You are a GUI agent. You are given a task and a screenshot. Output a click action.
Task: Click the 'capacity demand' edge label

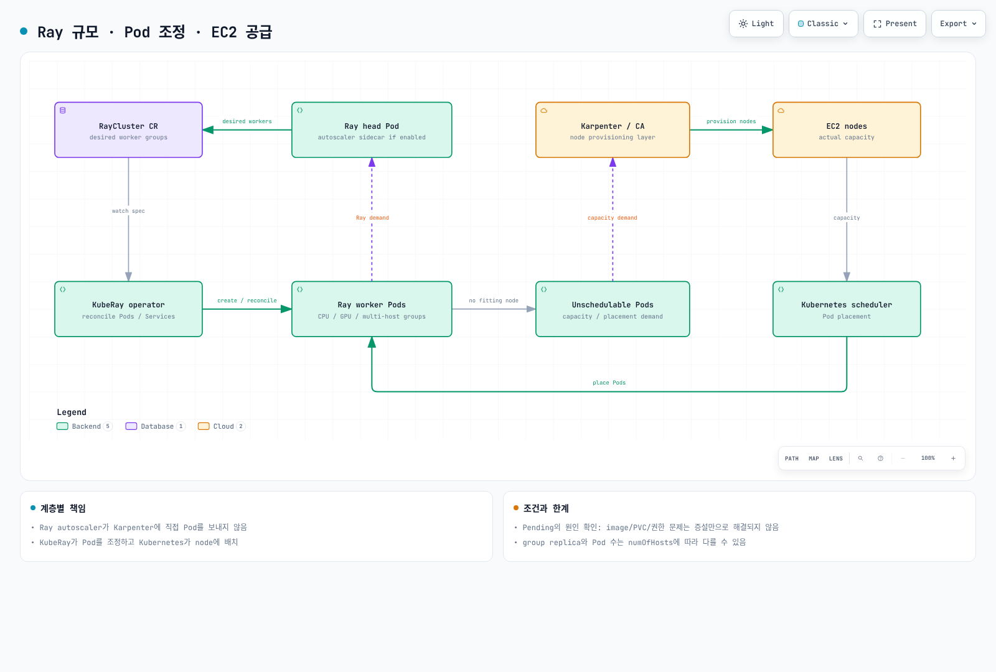pos(613,218)
